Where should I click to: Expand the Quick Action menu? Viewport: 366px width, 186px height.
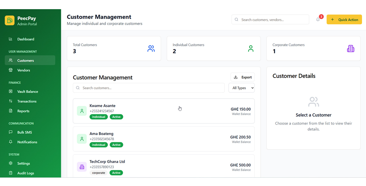[344, 19]
